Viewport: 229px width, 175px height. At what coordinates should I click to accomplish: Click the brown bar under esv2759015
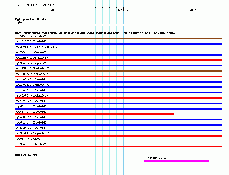(x=118, y=71)
